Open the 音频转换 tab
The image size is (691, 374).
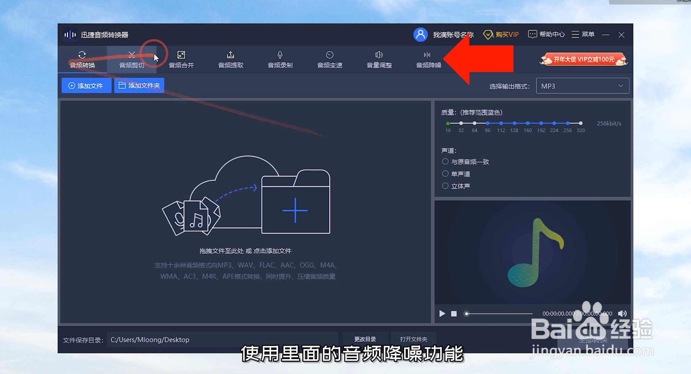click(82, 59)
